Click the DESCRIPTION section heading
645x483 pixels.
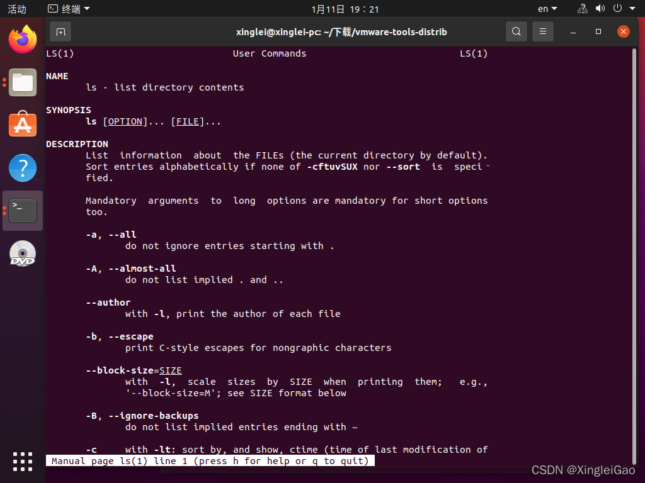pyautogui.click(x=77, y=144)
